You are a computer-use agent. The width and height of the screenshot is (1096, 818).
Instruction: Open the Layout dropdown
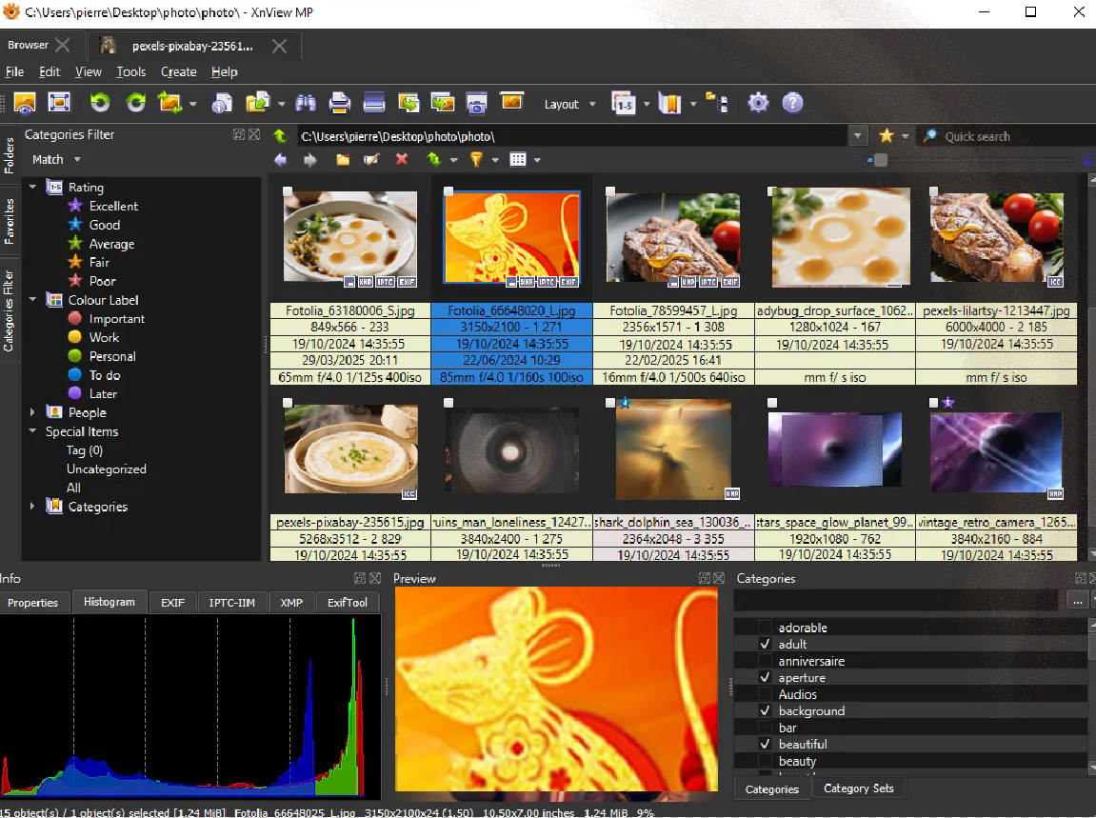(x=569, y=104)
